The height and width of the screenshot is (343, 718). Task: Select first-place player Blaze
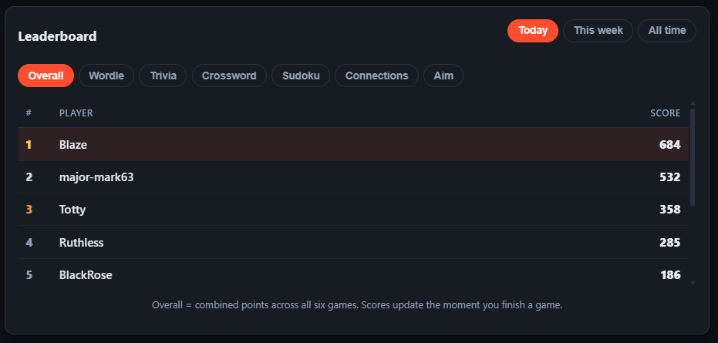click(x=353, y=144)
